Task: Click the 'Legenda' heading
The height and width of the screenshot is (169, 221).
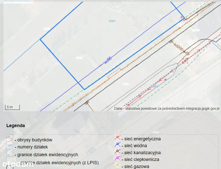Action: point(16,126)
